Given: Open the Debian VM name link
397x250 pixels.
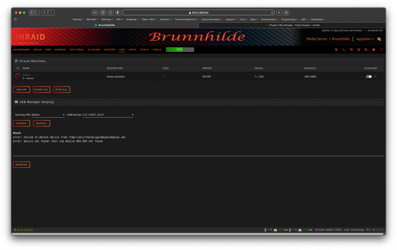Looking at the screenshot, I should pyautogui.click(x=27, y=75).
